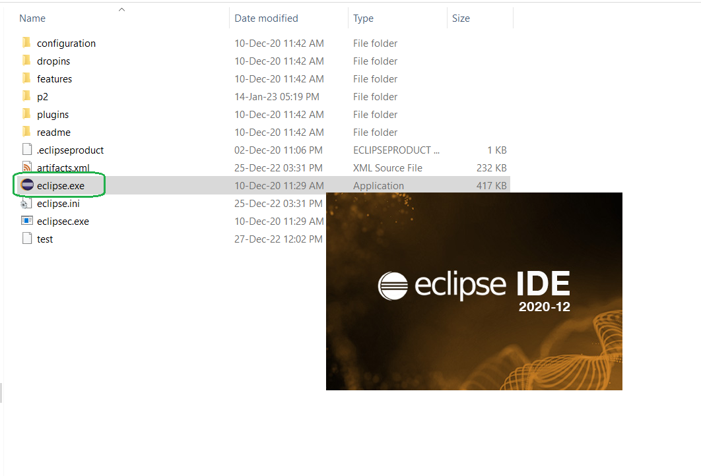Click the .eclipseproduct file icon
Viewport: 701px width, 476px height.
(x=27, y=150)
